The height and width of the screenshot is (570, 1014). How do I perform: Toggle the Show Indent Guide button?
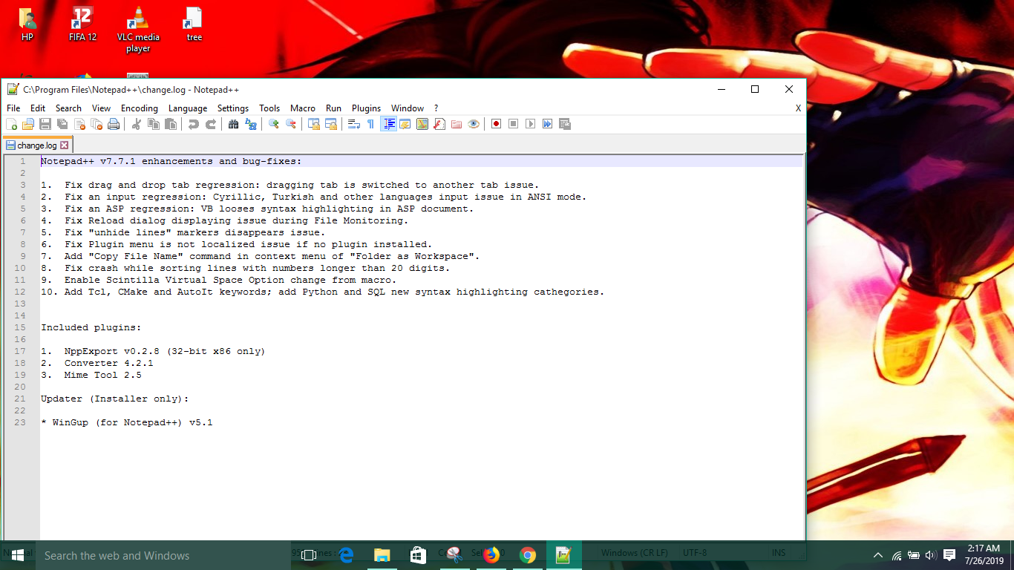point(388,124)
